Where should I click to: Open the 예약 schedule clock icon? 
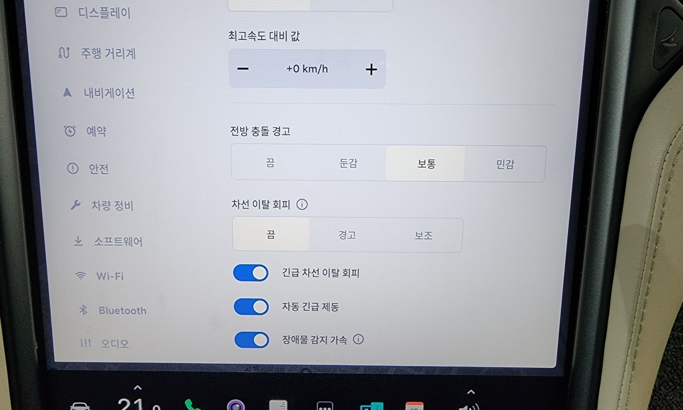point(70,131)
